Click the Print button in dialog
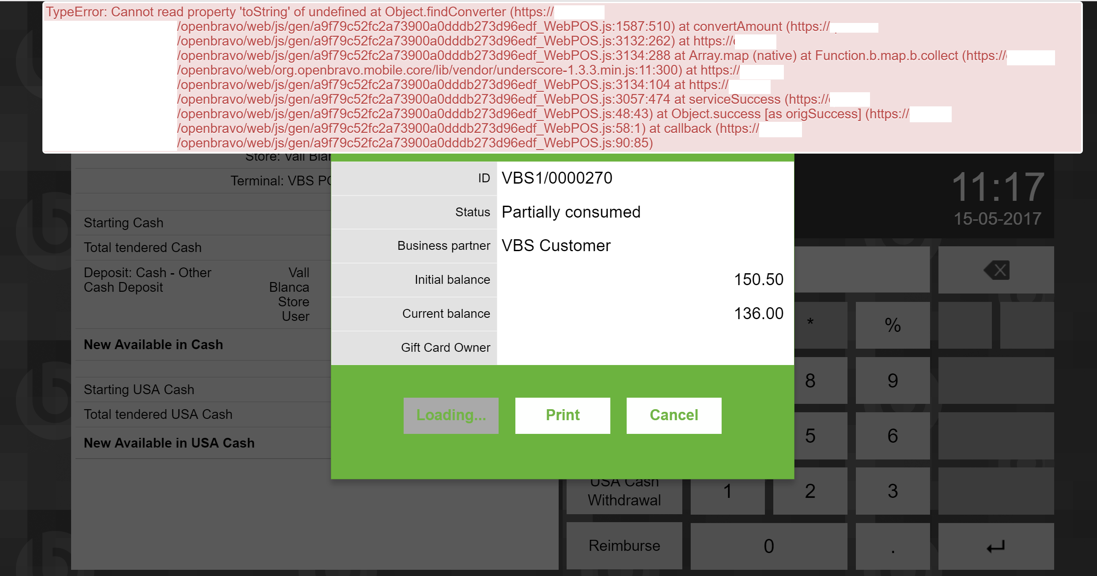 [562, 415]
